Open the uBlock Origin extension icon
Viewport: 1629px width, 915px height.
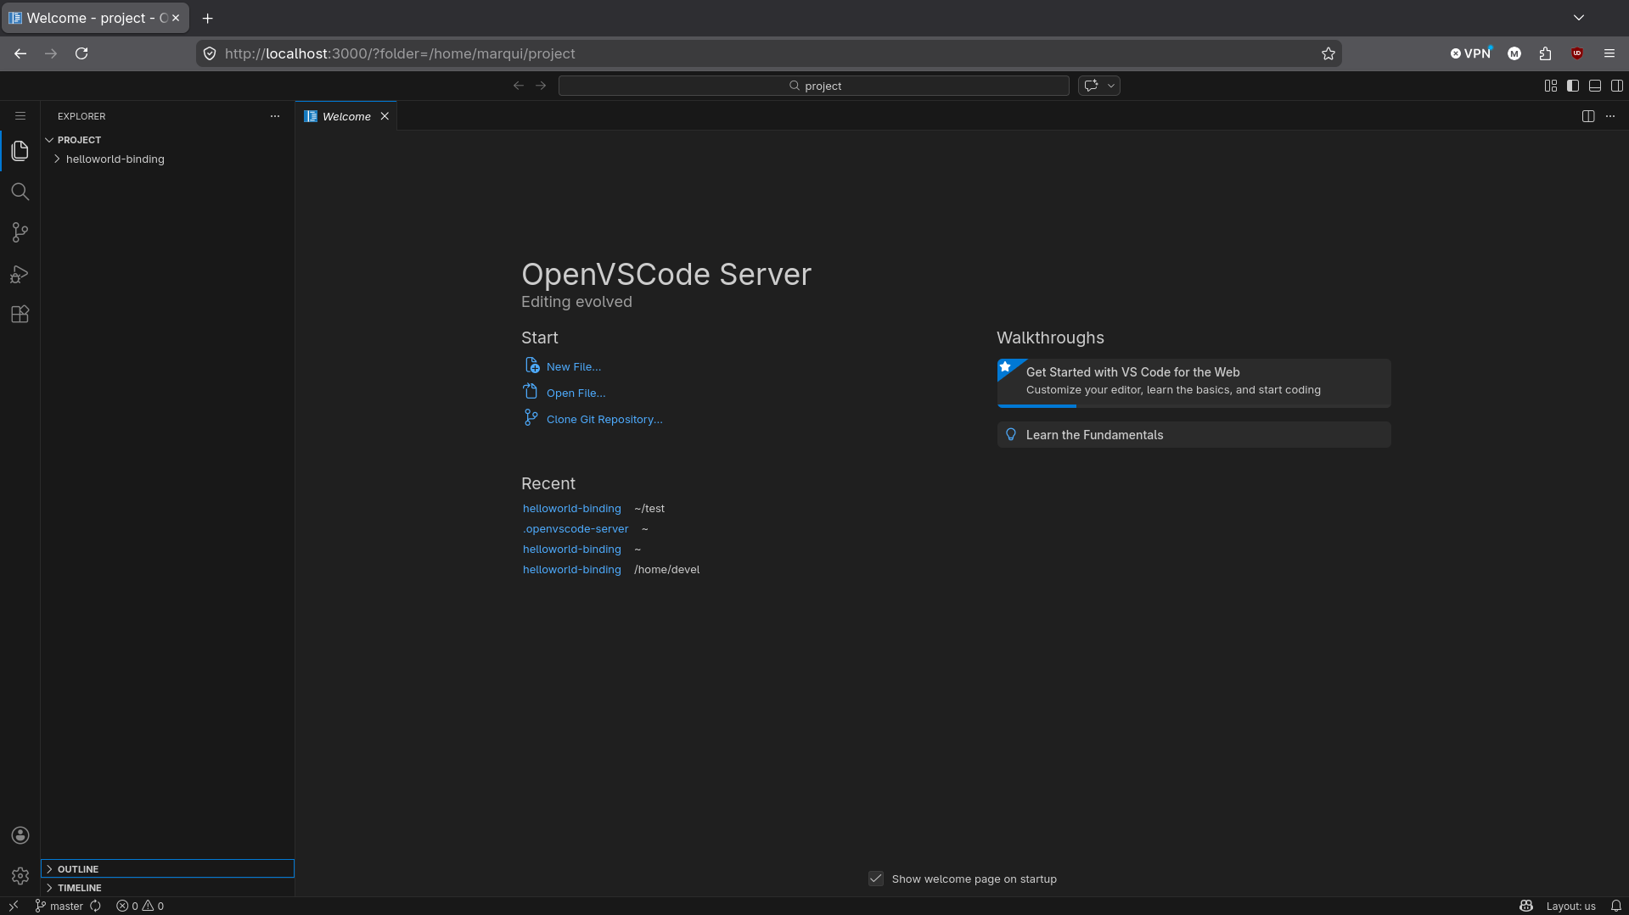(1577, 53)
